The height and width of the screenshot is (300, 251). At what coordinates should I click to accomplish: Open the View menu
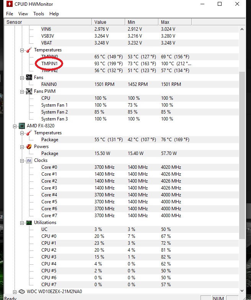(23, 14)
